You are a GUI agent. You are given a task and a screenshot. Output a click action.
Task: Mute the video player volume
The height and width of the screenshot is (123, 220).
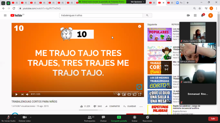tap(27, 94)
